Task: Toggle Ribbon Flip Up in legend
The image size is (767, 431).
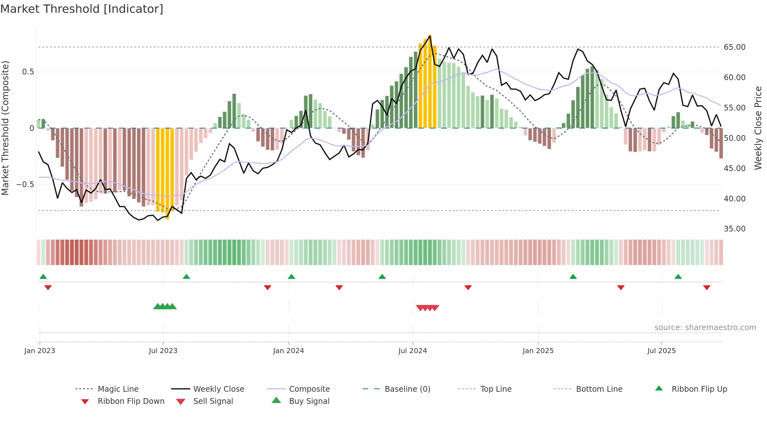Action: click(x=691, y=389)
